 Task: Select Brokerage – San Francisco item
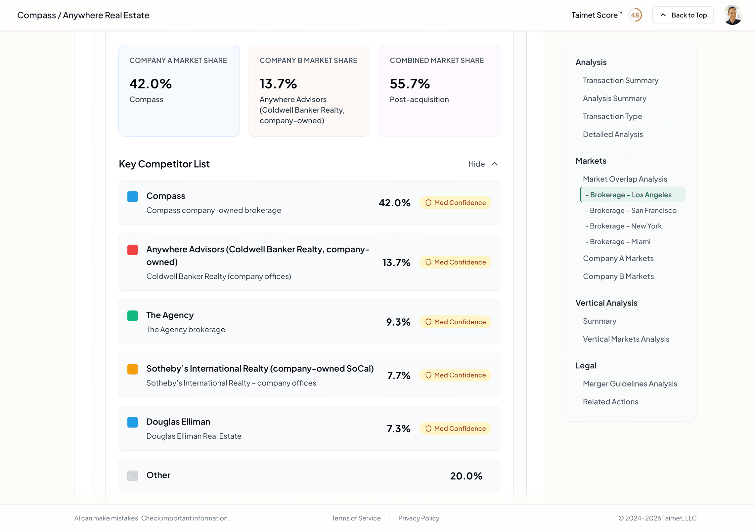point(631,211)
